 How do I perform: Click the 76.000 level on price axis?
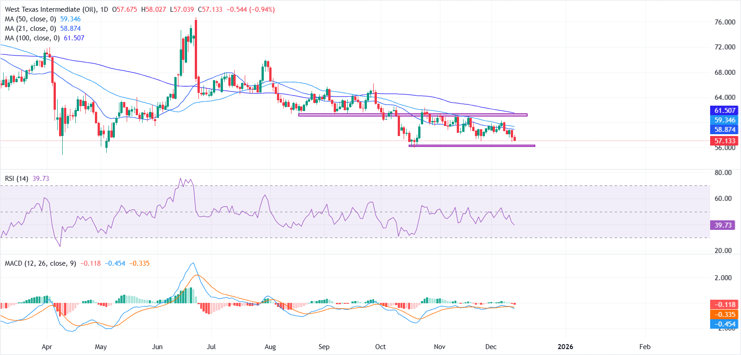[725, 22]
